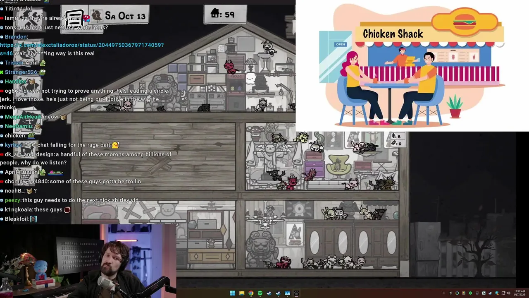
Task: Open Google Chrome from the taskbar
Action: pos(251,293)
